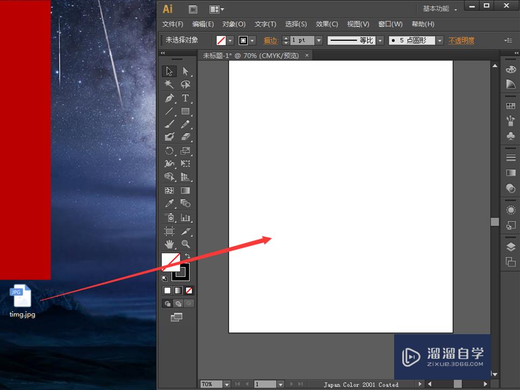Select the Mesh tool

[x=169, y=190]
